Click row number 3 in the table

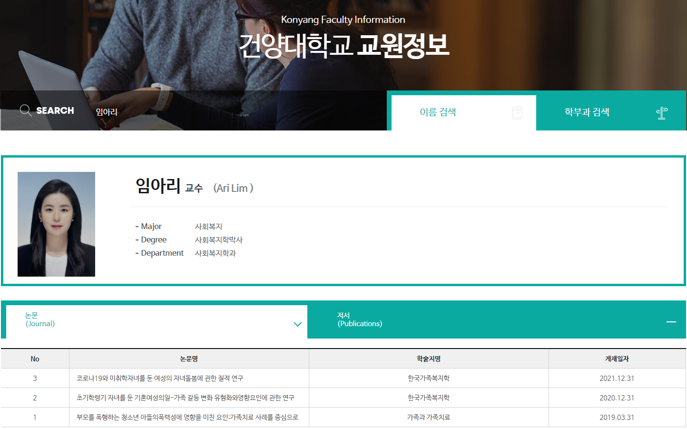pyautogui.click(x=35, y=379)
